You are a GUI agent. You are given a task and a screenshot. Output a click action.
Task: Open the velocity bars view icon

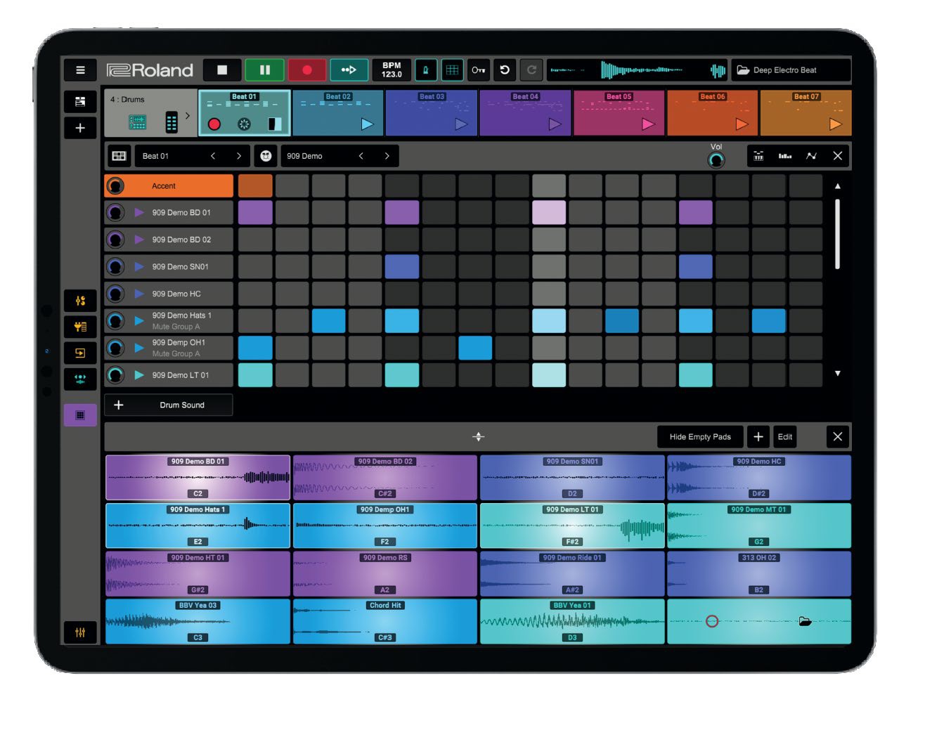785,156
